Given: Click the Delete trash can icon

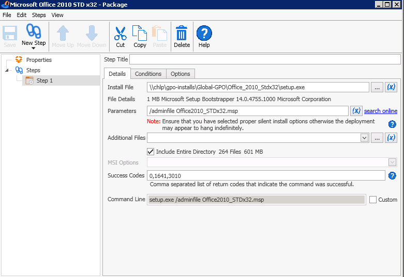Looking at the screenshot, I should coord(182,34).
